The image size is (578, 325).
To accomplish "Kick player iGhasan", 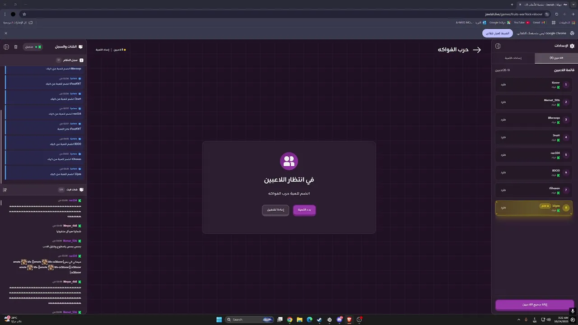I will [x=503, y=190].
